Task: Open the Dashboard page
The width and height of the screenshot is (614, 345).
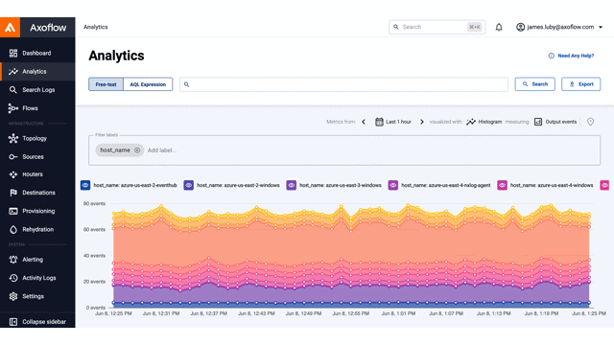Action: [37, 54]
